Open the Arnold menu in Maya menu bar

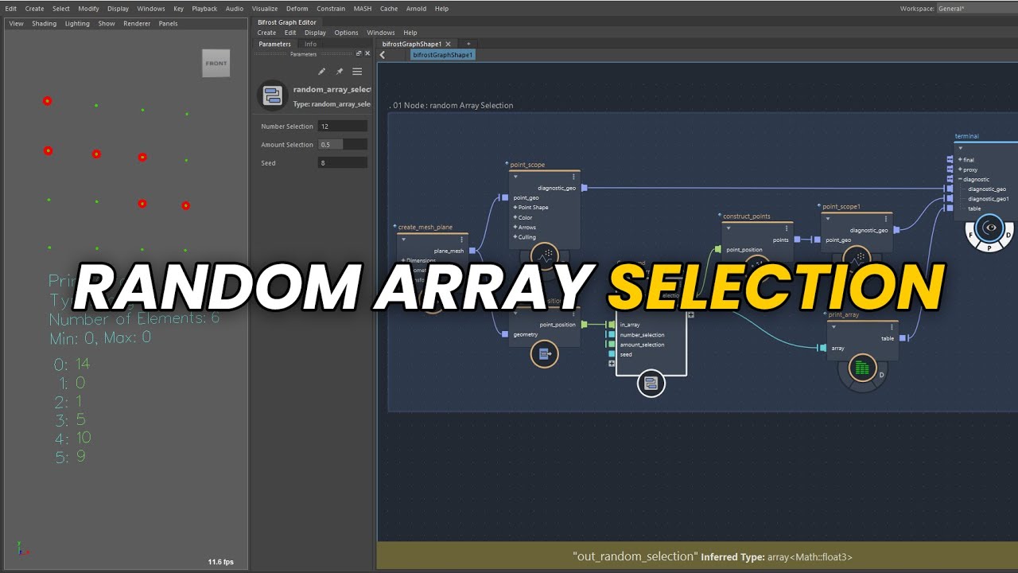coord(416,9)
